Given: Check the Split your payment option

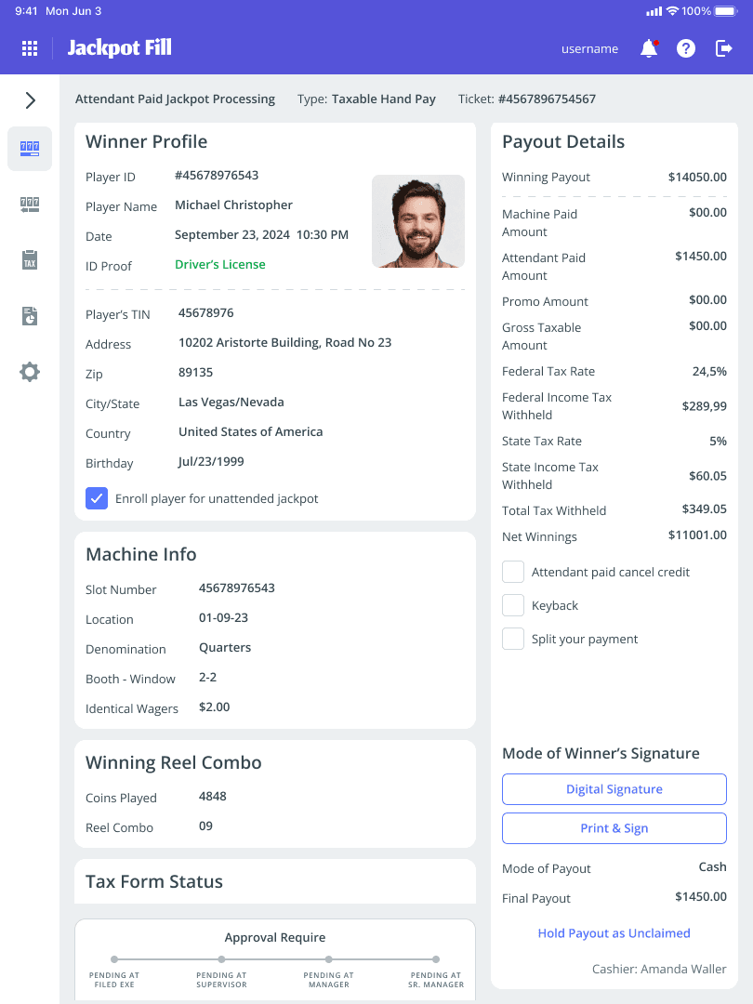Looking at the screenshot, I should [512, 639].
